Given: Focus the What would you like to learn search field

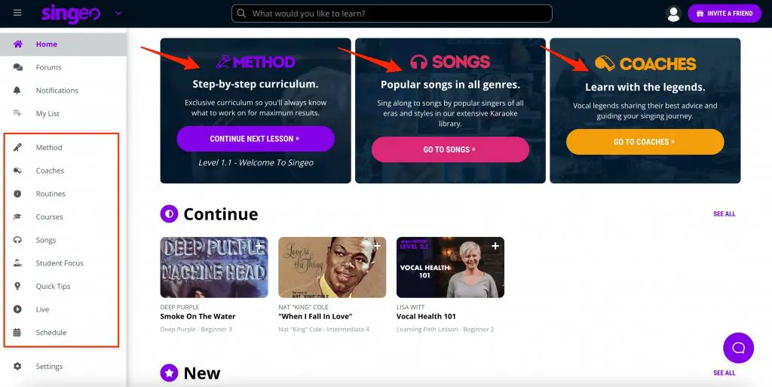Looking at the screenshot, I should [392, 14].
